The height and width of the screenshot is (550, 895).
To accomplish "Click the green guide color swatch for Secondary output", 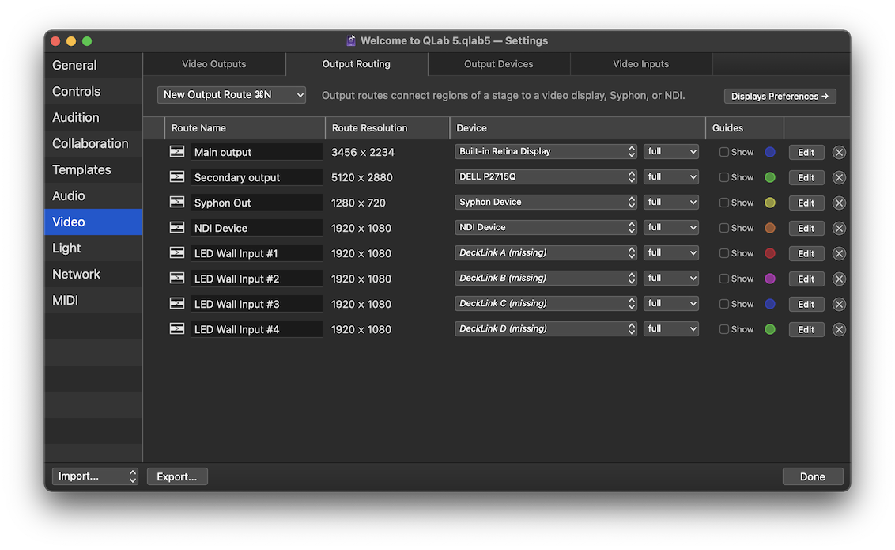I will point(771,176).
